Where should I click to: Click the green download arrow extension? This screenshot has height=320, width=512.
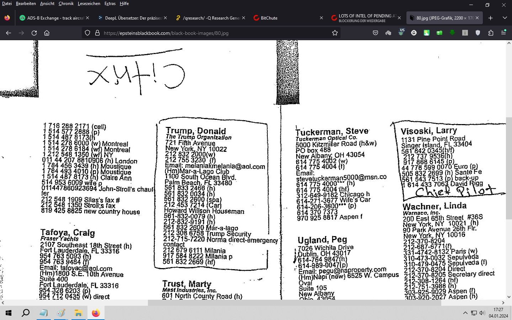(x=452, y=33)
